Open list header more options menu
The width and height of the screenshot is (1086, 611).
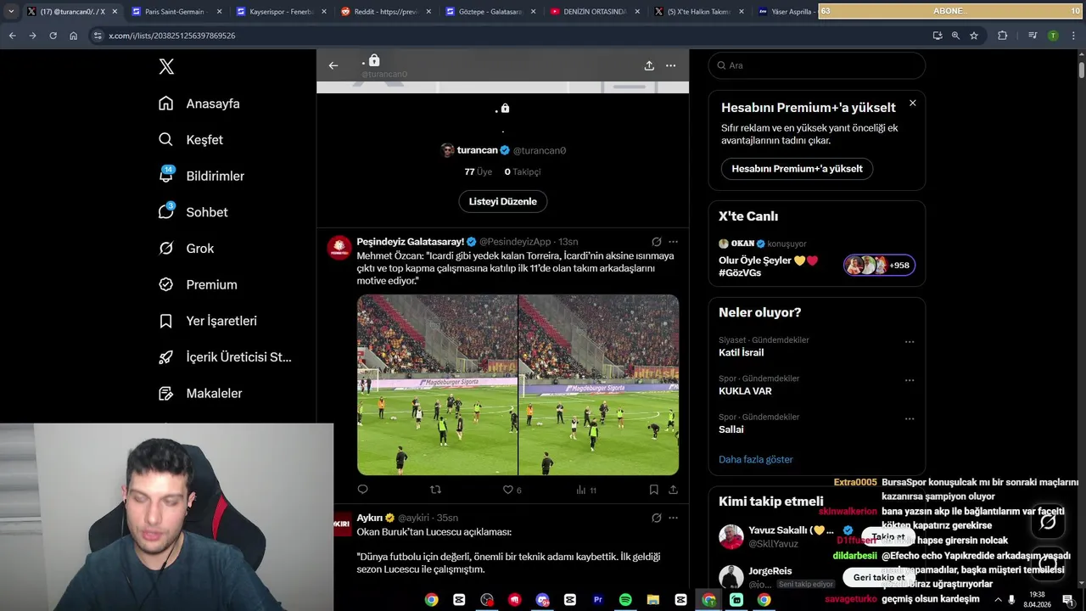670,65
